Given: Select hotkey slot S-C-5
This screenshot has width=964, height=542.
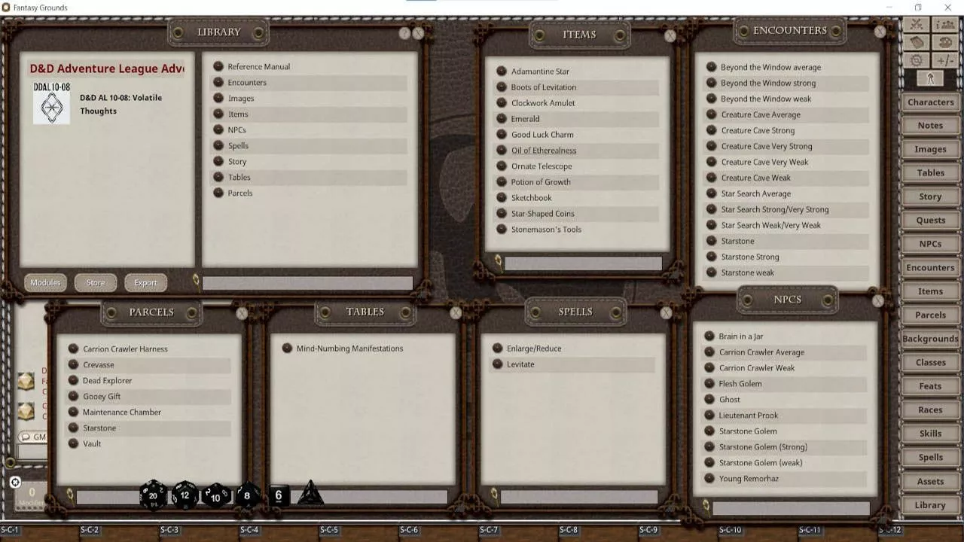Looking at the screenshot, I should (328, 530).
